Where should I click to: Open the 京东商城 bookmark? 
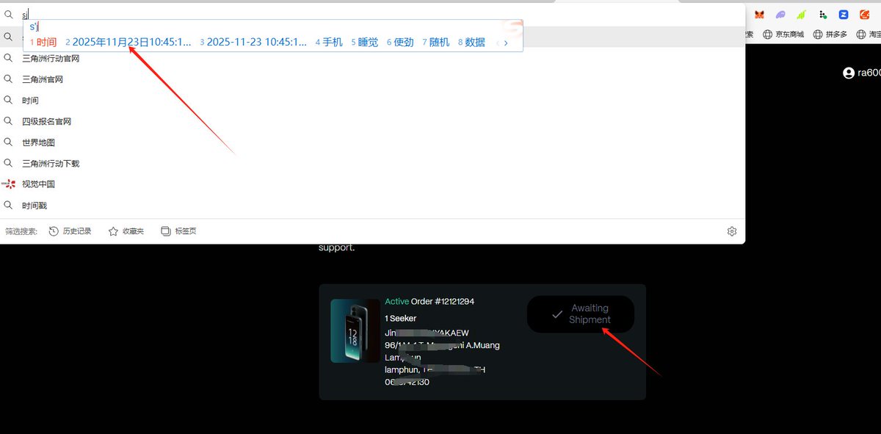pyautogui.click(x=783, y=34)
